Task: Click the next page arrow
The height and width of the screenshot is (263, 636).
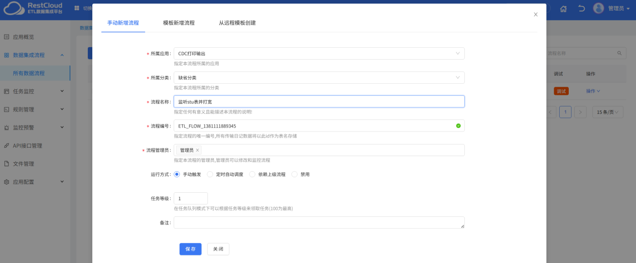Action: [580, 112]
